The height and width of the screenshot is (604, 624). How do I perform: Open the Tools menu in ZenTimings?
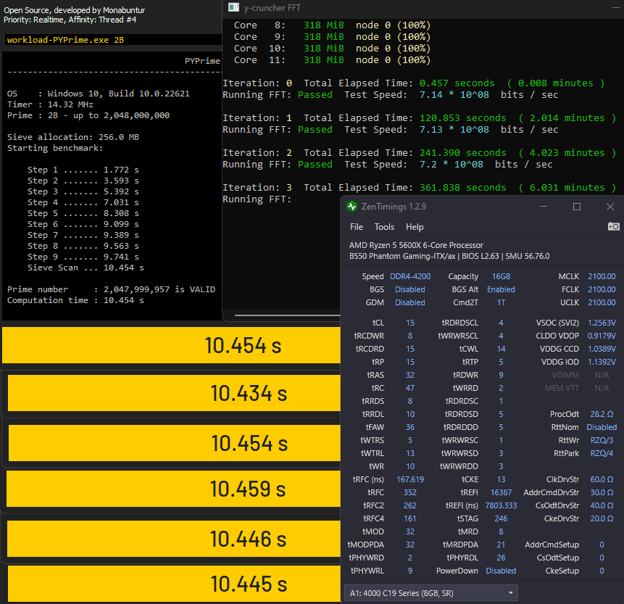coord(384,227)
